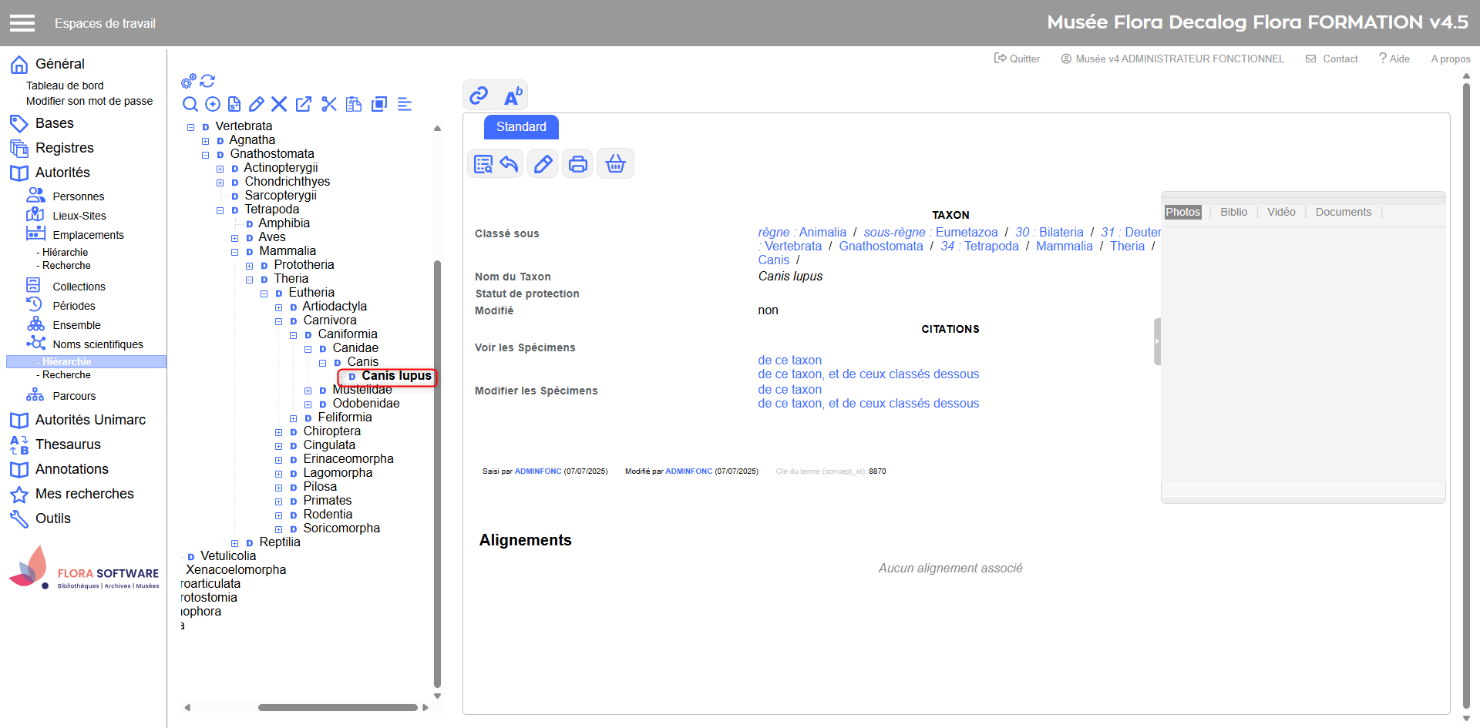Image resolution: width=1480 pixels, height=728 pixels.
Task: Add record to basket icon
Action: pos(615,163)
